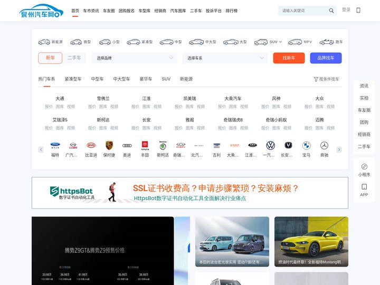Open 资讯 in the right sidebar
Viewport: 380px width, 285px height.
(x=364, y=86)
